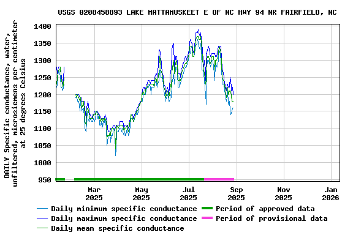Click the 'Jul 2025' x-axis label

(188, 194)
